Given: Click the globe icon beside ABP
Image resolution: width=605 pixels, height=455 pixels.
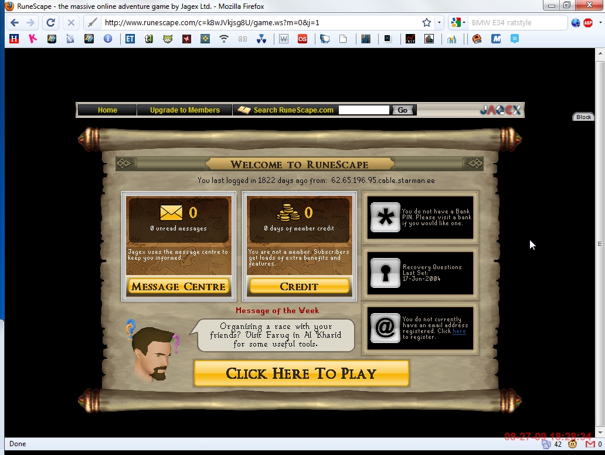Looking at the screenshot, I should [x=576, y=23].
